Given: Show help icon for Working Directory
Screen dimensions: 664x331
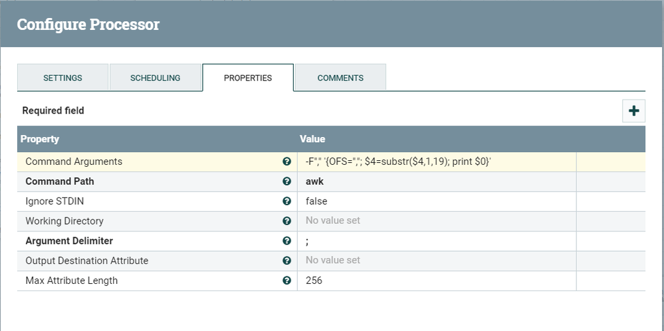Looking at the screenshot, I should 286,221.
